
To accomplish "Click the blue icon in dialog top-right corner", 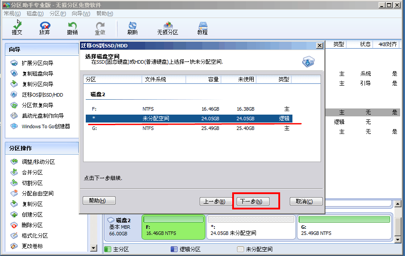I will point(308,62).
